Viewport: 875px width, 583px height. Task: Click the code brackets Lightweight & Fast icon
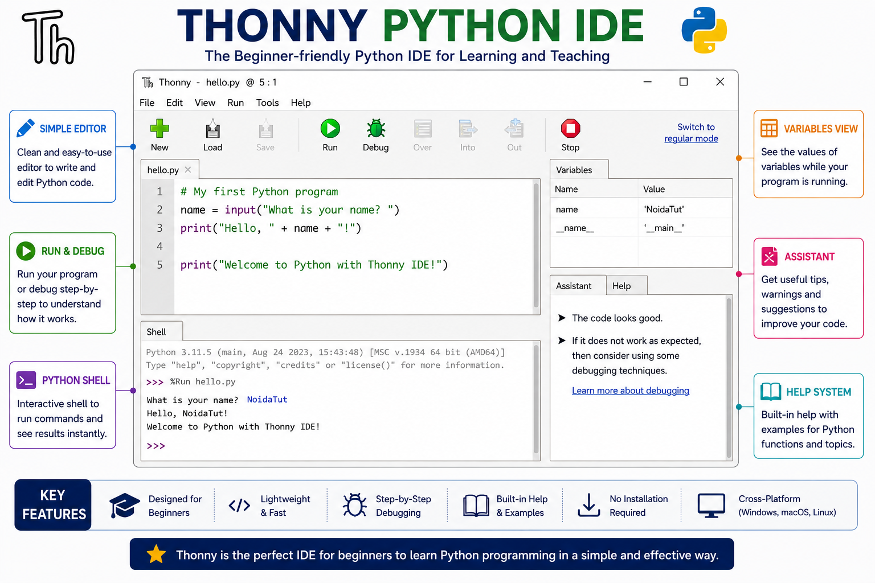239,506
